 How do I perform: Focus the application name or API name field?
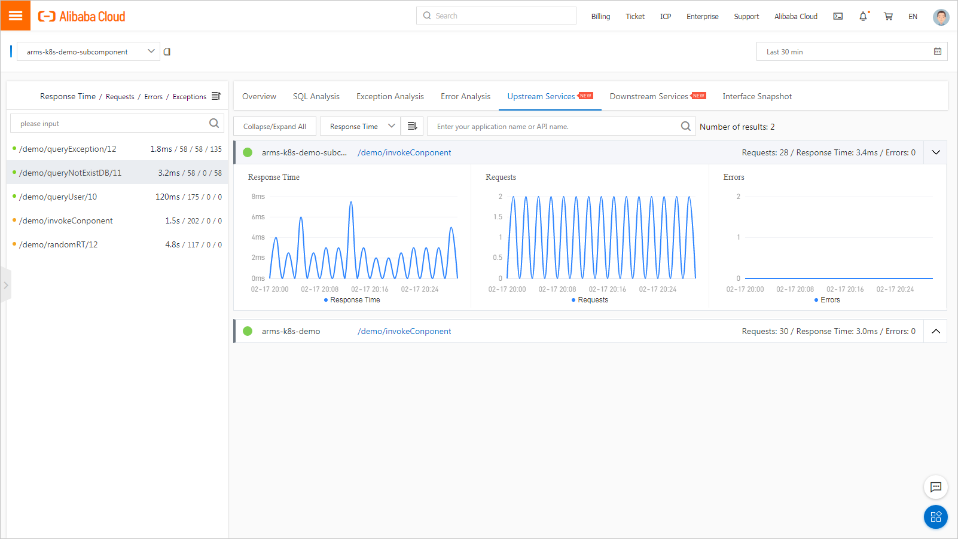pos(561,126)
